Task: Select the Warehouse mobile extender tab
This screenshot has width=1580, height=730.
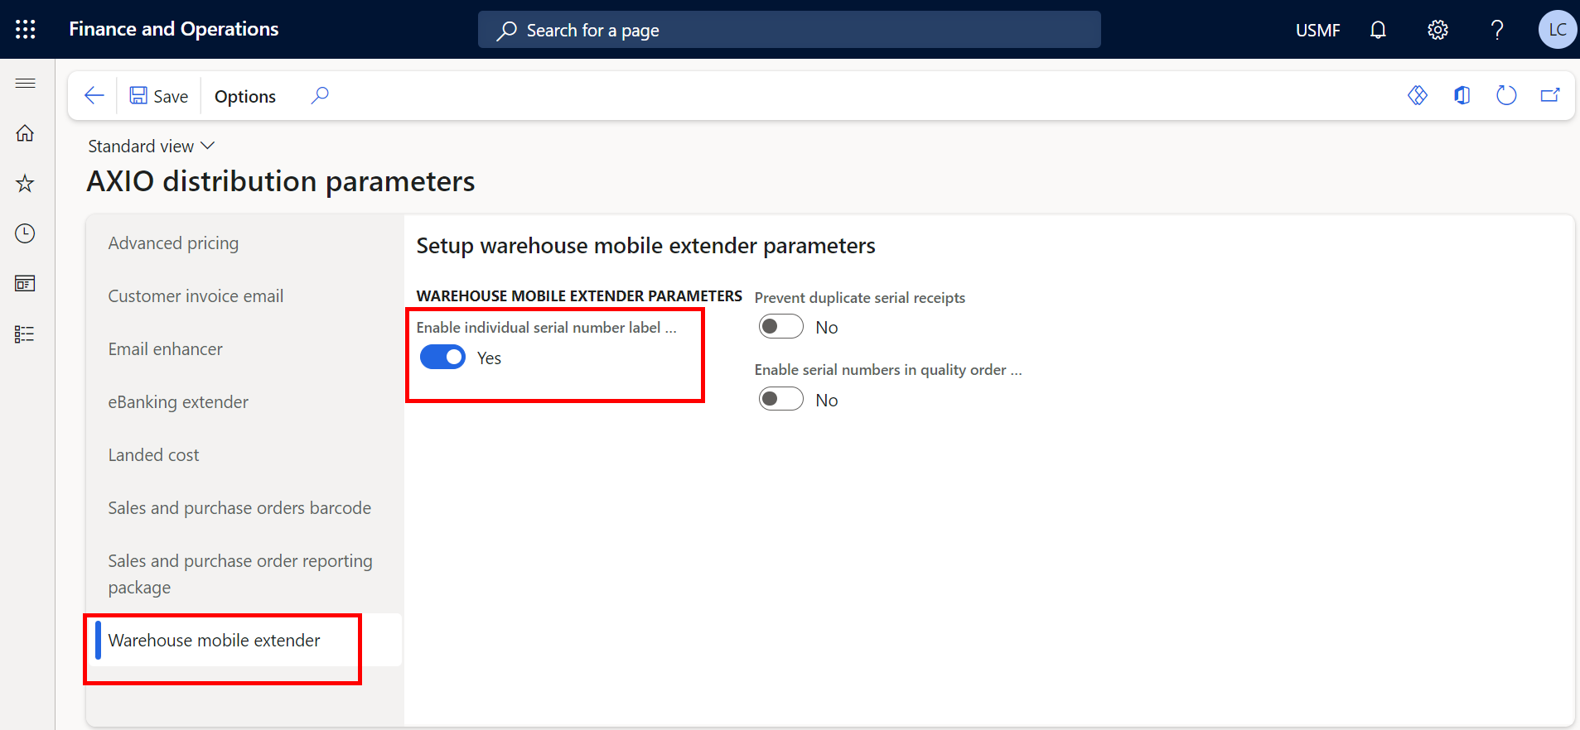Action: (244, 641)
